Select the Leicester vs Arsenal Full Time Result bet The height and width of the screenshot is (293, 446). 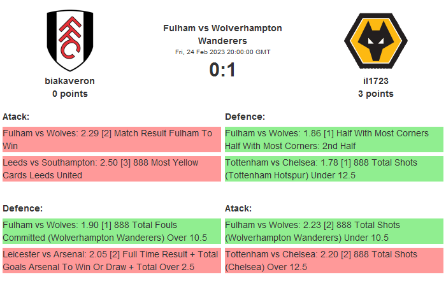111,261
